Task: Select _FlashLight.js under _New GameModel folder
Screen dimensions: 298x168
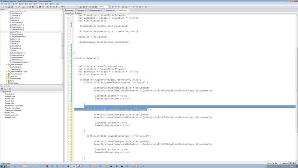Action: tap(17, 67)
